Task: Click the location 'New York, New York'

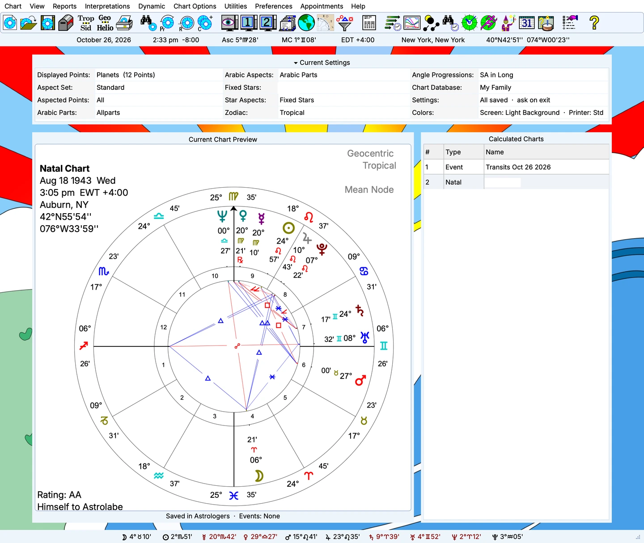Action: click(433, 40)
